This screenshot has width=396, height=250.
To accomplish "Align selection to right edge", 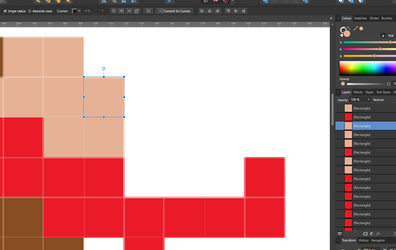I will [x=217, y=11].
